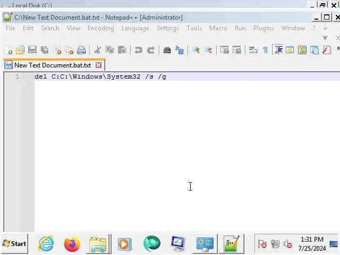Open the computer monitor taskbar icon
Screen dimensions: 340x255
(x=178, y=244)
